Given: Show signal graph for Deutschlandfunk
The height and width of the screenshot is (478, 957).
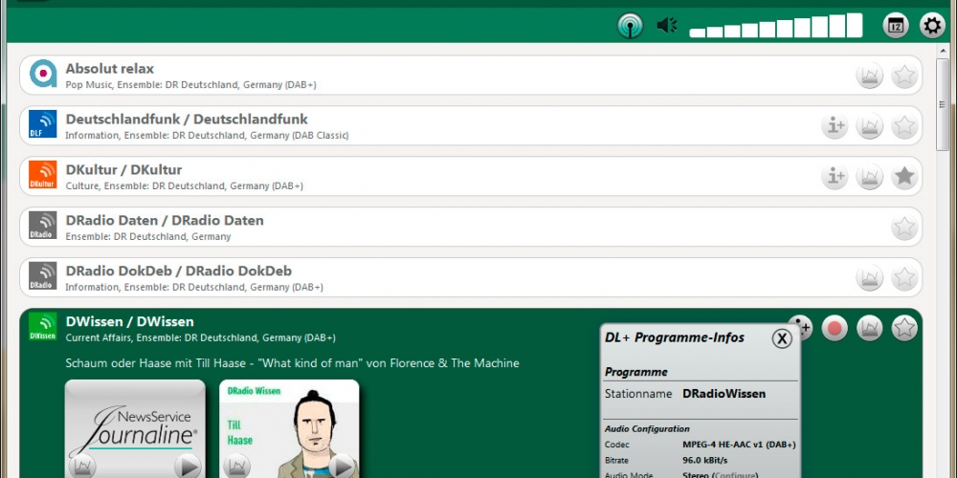Looking at the screenshot, I should tap(869, 126).
